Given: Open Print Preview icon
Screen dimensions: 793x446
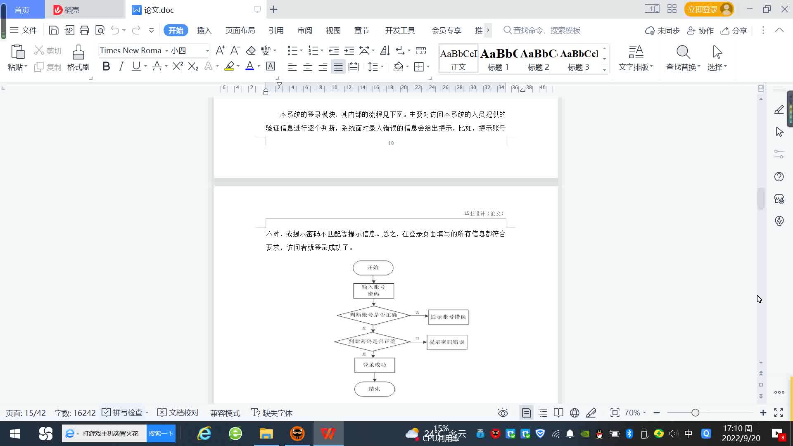Looking at the screenshot, I should (x=100, y=30).
